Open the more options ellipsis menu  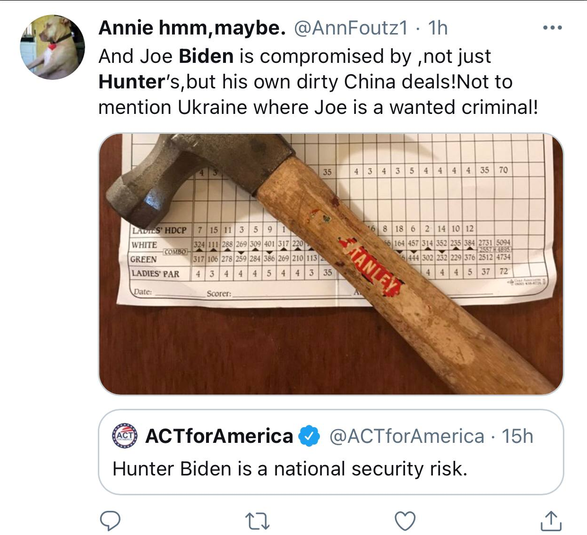pos(552,28)
